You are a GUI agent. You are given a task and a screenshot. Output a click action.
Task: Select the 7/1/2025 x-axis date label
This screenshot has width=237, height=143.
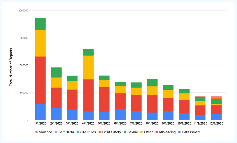(x=136, y=123)
